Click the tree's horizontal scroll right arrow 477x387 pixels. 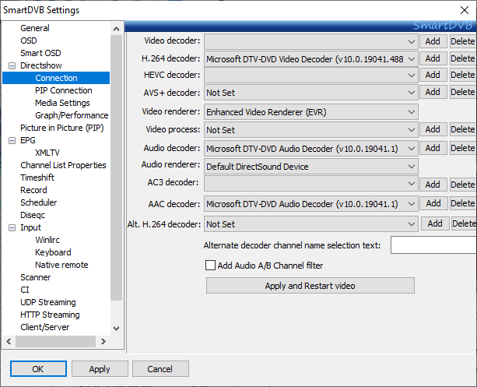(x=103, y=342)
